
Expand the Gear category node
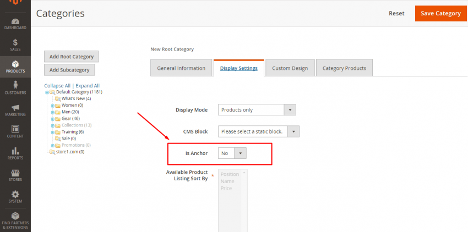(x=52, y=119)
